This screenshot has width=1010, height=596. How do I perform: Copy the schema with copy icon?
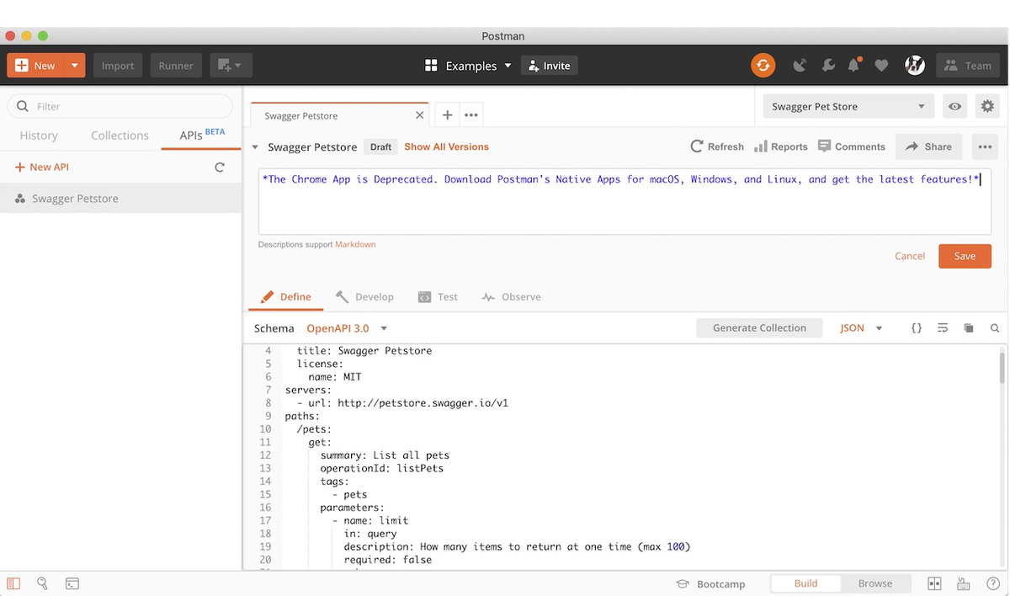(x=969, y=328)
